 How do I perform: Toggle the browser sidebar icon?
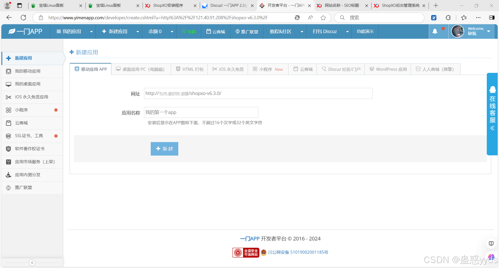coord(492,17)
